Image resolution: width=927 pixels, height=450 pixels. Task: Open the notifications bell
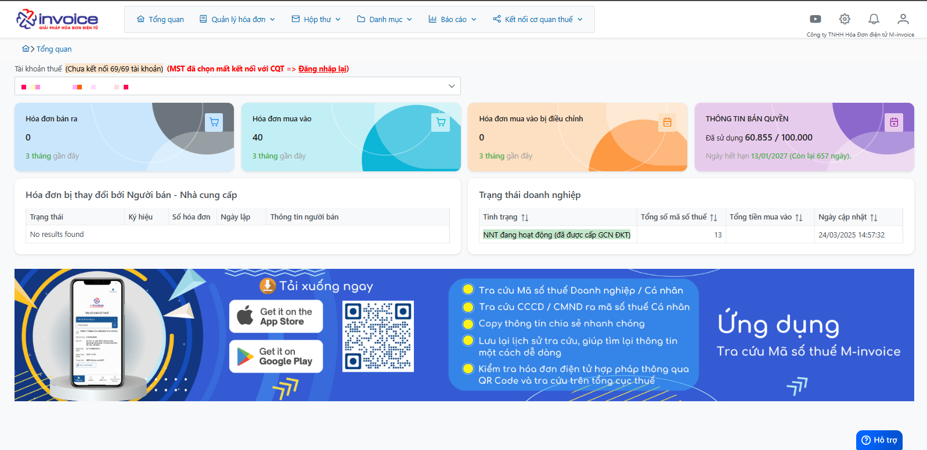874,19
